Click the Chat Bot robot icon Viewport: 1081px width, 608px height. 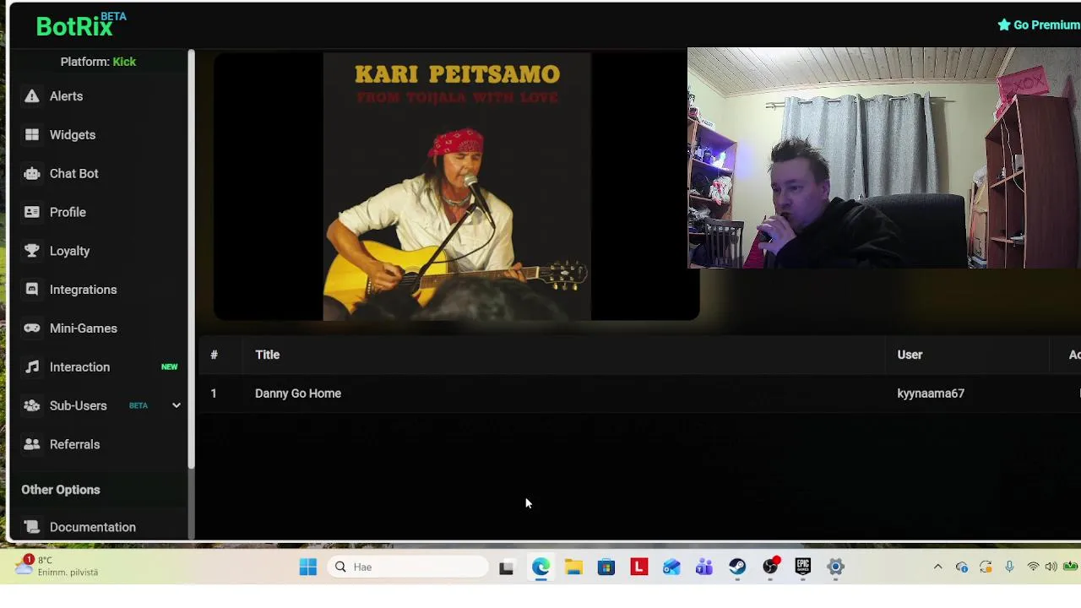click(x=32, y=174)
